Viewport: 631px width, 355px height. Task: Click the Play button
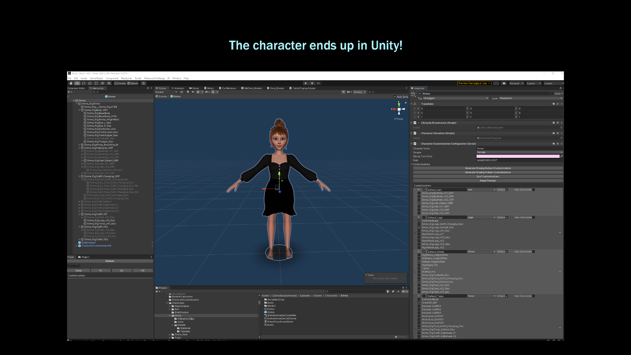coord(306,83)
